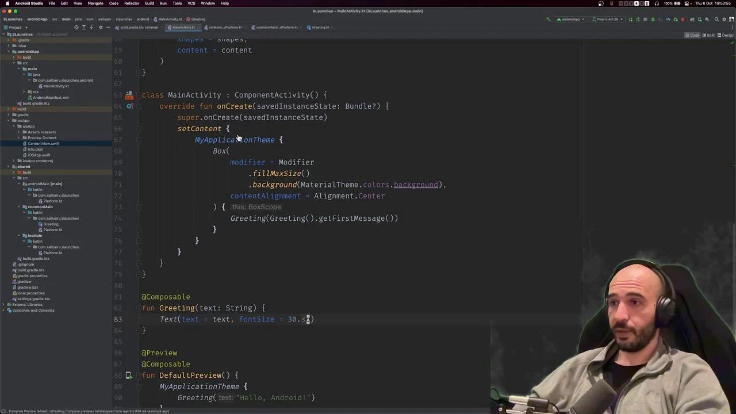Switch to the Greeting.kt editor tab

pos(320,27)
